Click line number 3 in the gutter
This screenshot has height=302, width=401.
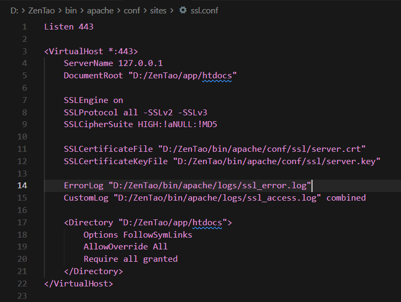pos(24,51)
